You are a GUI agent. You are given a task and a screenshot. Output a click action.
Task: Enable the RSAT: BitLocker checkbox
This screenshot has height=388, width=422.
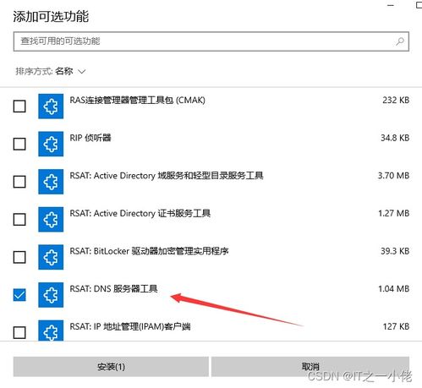tap(19, 257)
